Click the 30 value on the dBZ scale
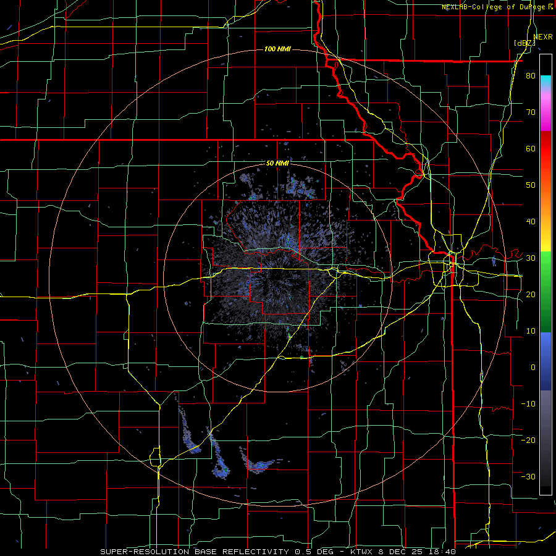The height and width of the screenshot is (556, 556). coord(531,258)
